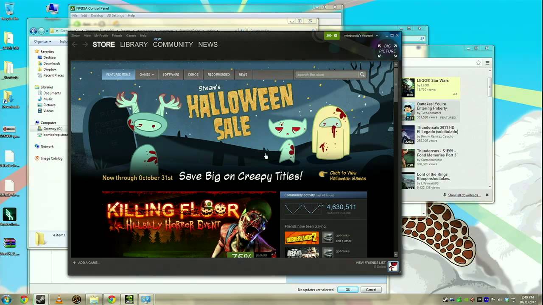543x305 pixels.
Task: Select Gateway (C:) drive in Explorer
Action: [x=53, y=129]
